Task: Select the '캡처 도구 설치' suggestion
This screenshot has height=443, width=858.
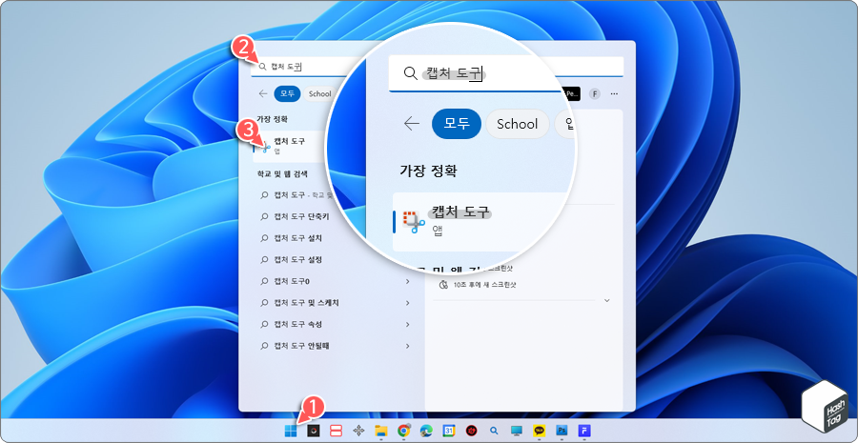Action: 298,238
